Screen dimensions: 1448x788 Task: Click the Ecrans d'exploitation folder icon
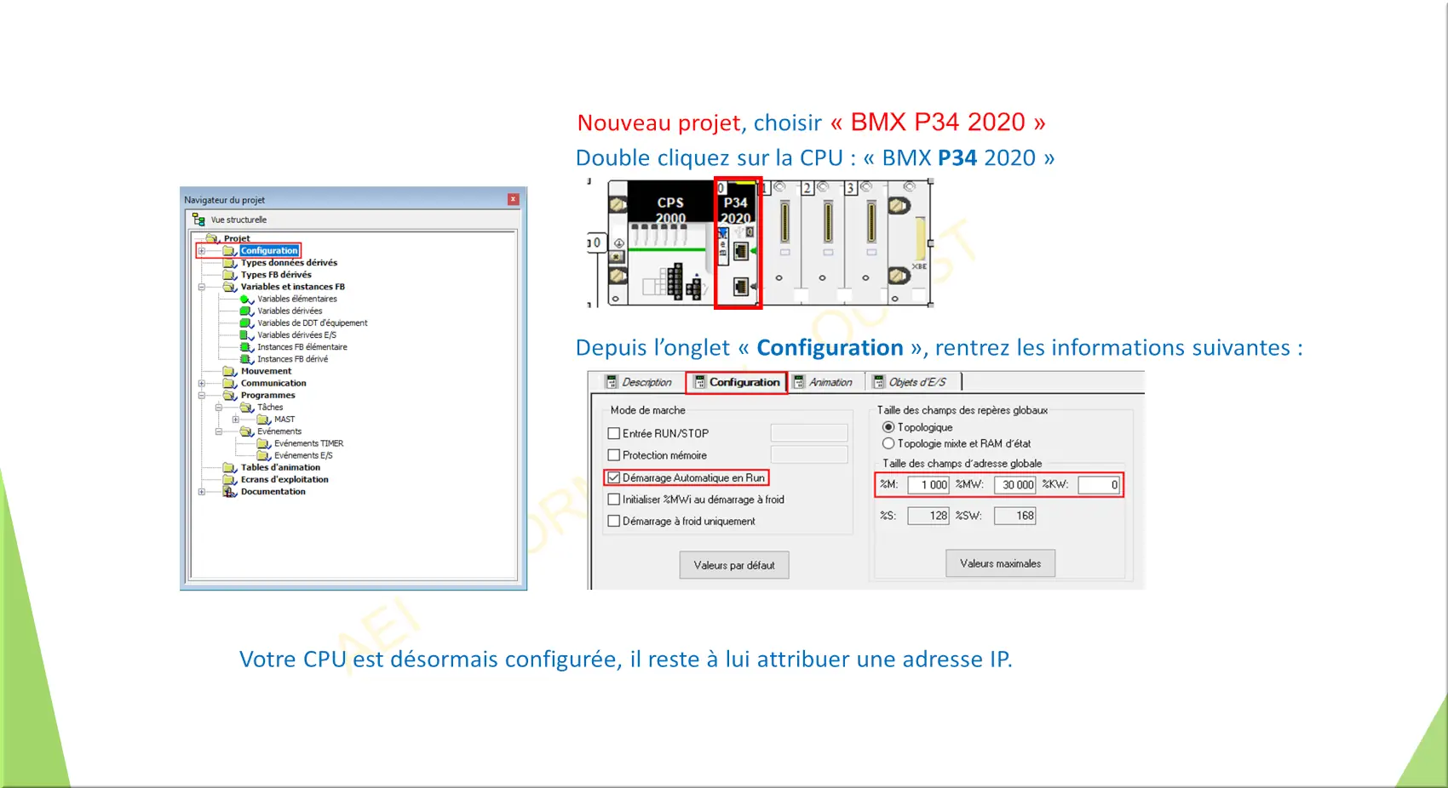(x=229, y=479)
